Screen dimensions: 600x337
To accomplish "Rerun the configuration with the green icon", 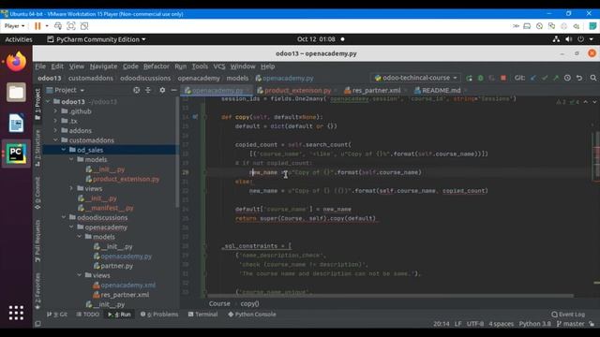I will pos(469,78).
